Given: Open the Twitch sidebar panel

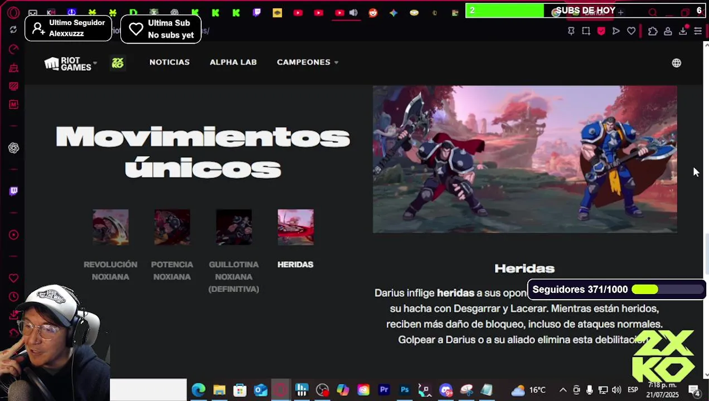Looking at the screenshot, I should [x=13, y=191].
